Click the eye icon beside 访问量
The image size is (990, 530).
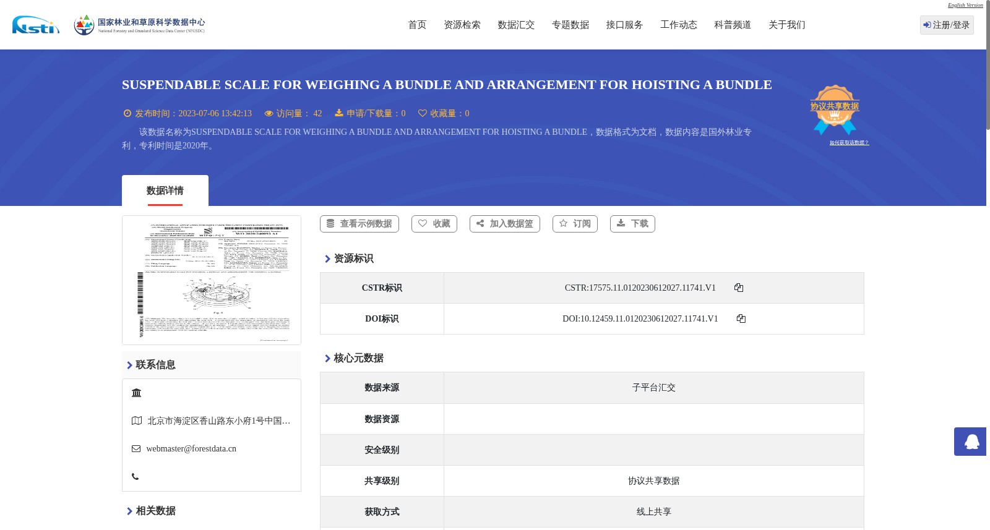click(x=269, y=113)
